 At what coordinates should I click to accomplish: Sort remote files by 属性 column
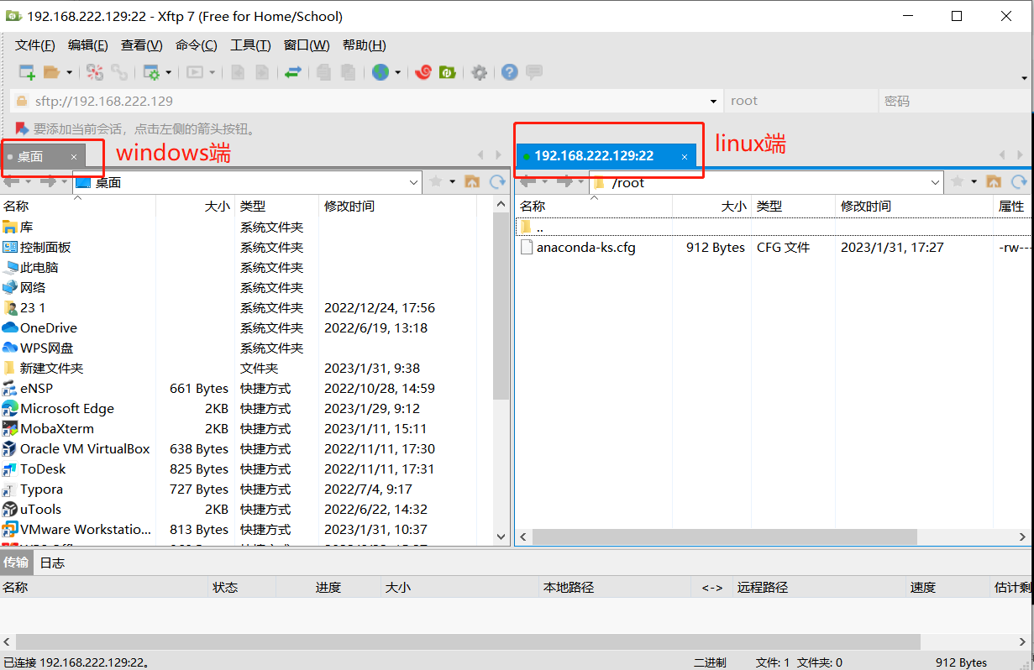pos(1011,206)
